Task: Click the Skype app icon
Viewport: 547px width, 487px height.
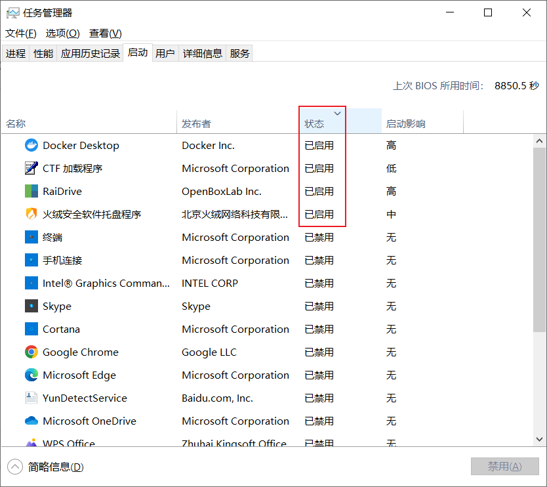Action: point(31,306)
